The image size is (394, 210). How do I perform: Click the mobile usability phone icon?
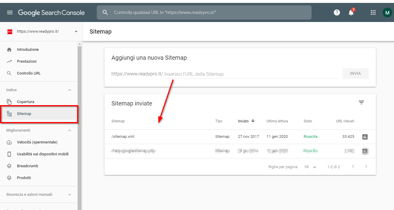(x=9, y=154)
